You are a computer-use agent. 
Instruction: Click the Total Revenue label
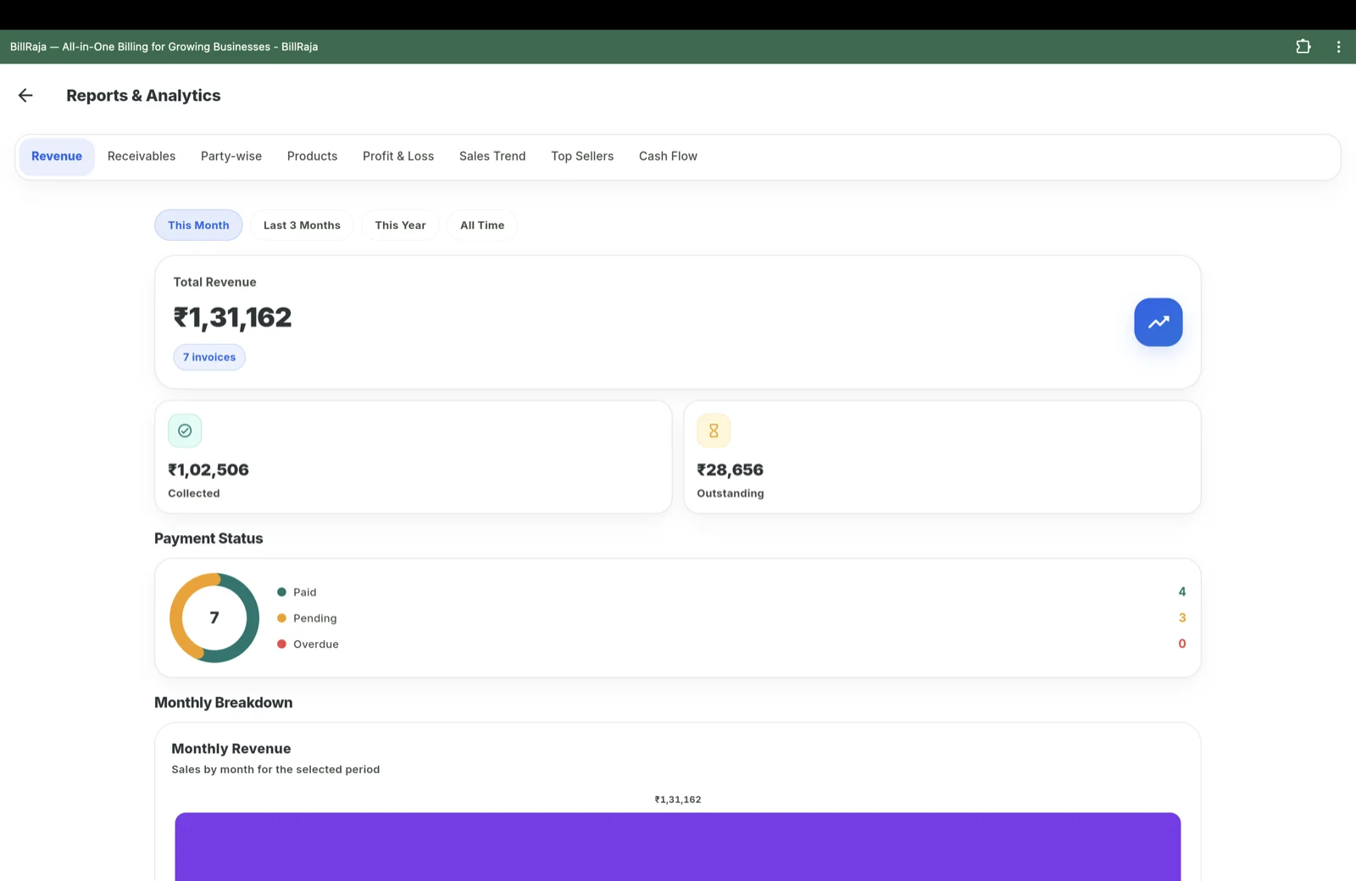point(214,282)
